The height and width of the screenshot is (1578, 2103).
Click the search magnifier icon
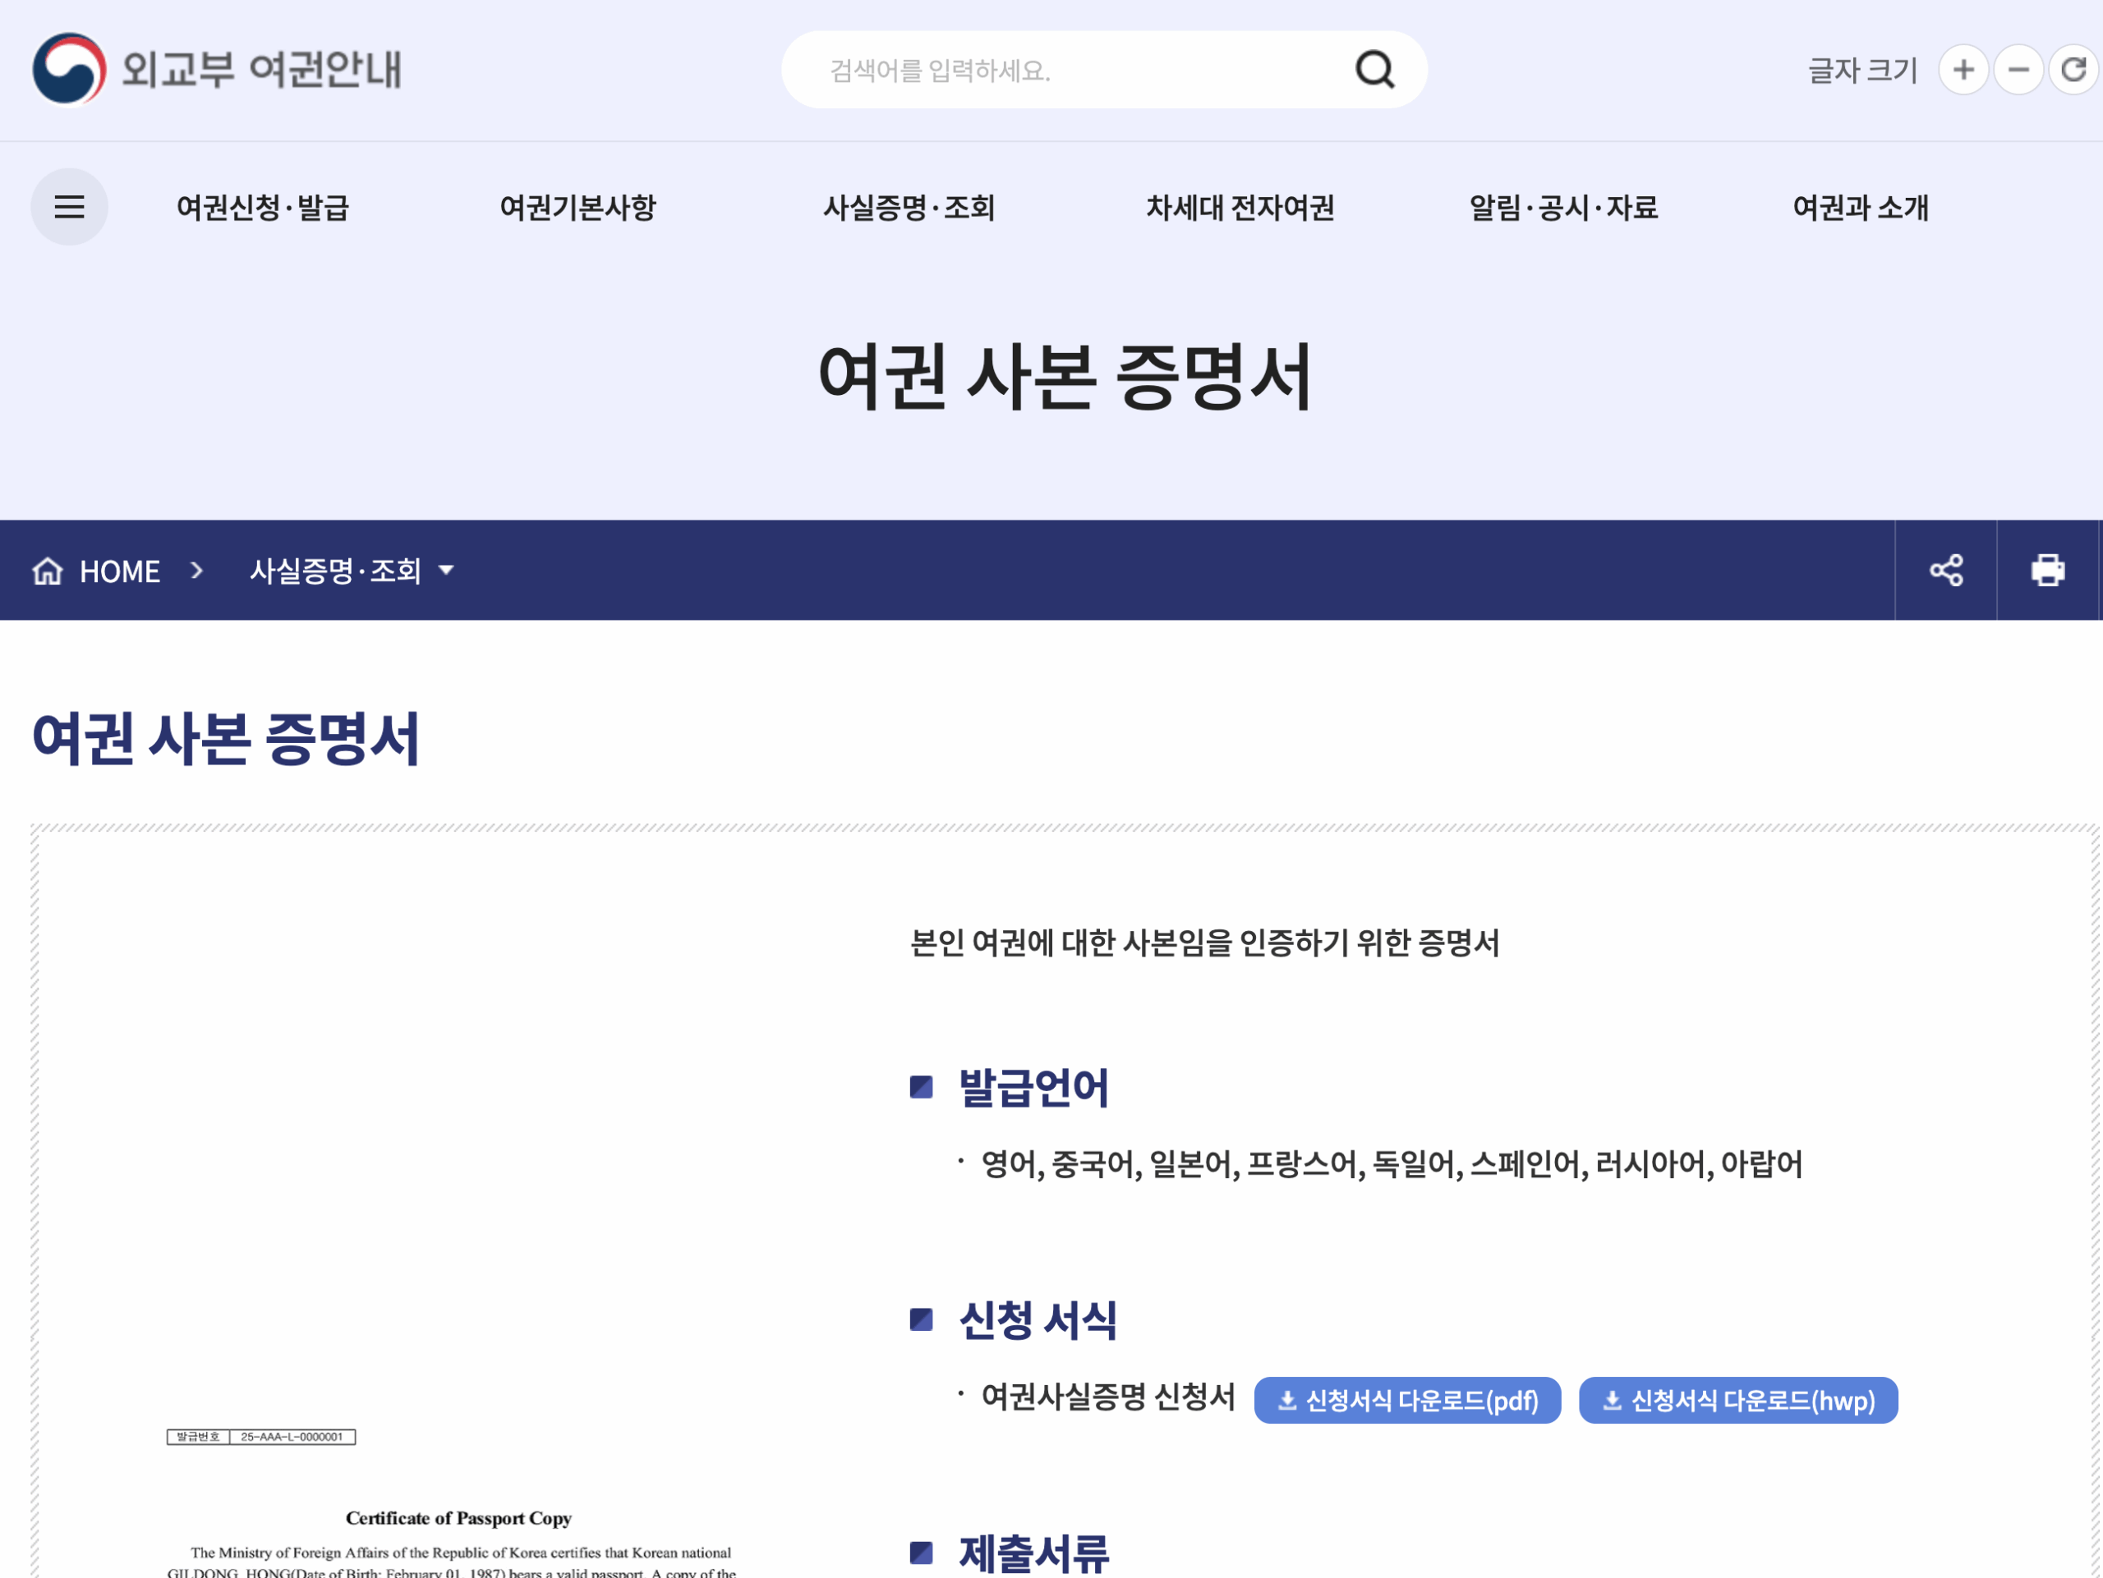[1374, 69]
